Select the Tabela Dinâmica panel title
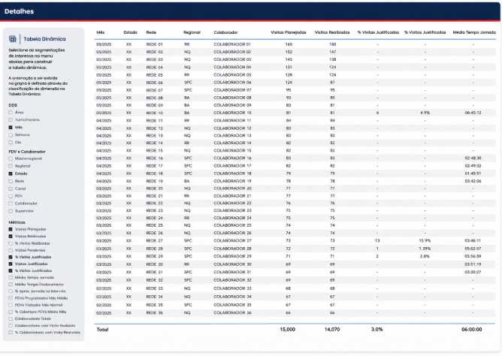This screenshot has width=502, height=356. [44, 39]
